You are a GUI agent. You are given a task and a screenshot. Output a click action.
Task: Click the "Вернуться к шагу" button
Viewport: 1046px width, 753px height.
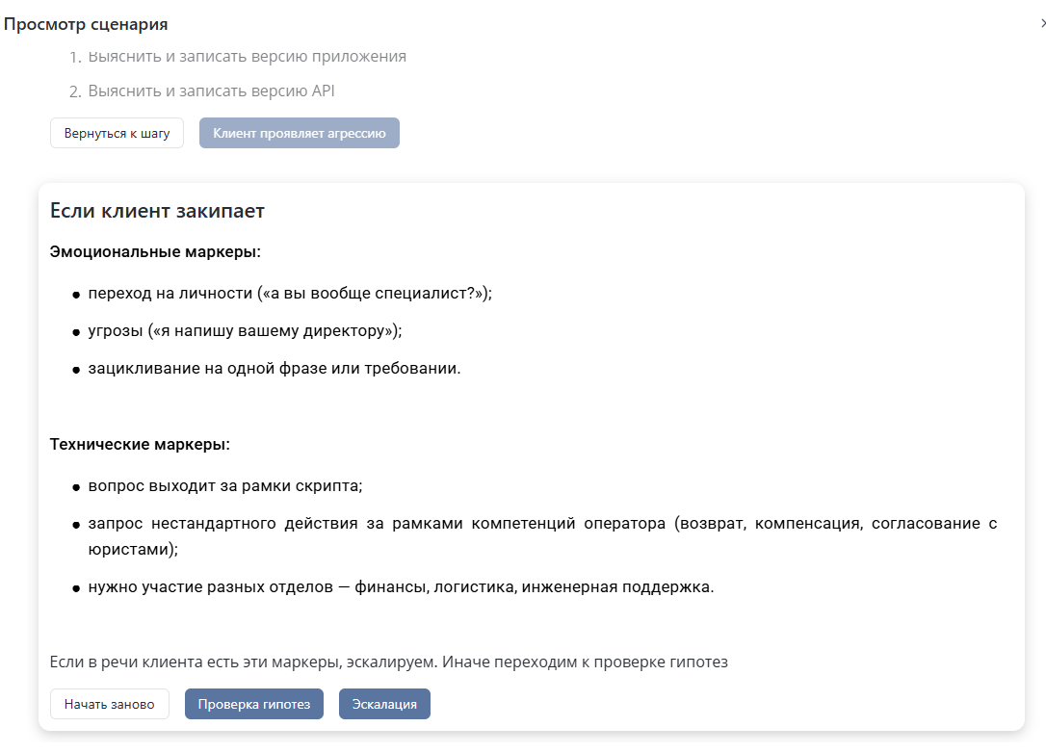pos(116,133)
